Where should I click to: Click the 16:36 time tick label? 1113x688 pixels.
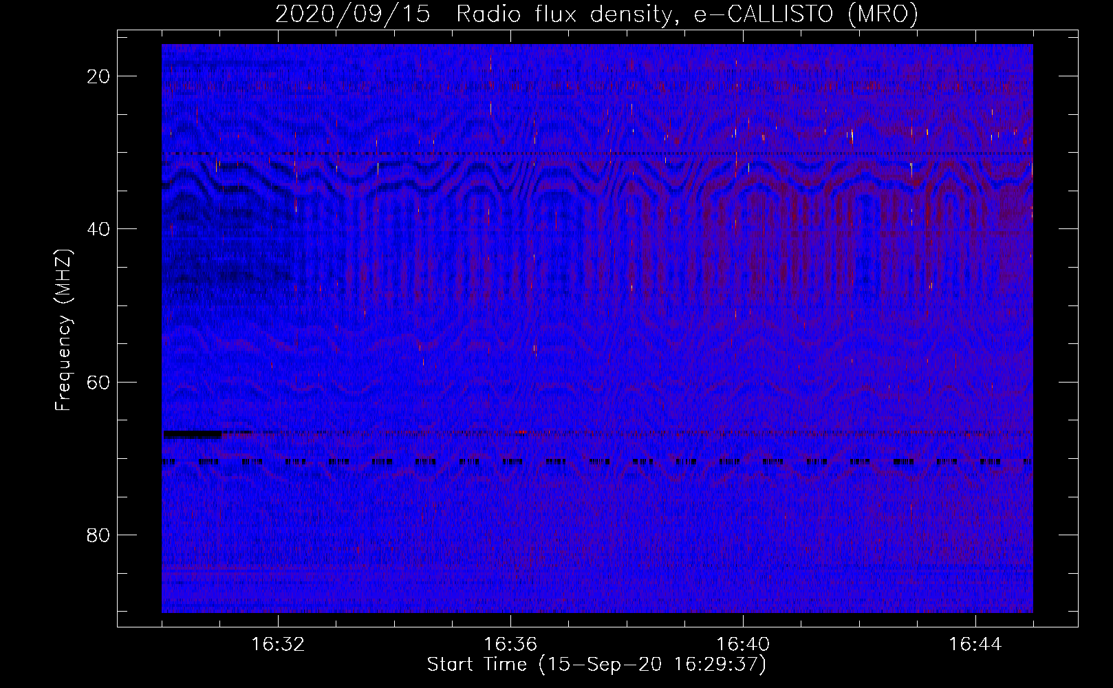click(x=510, y=645)
